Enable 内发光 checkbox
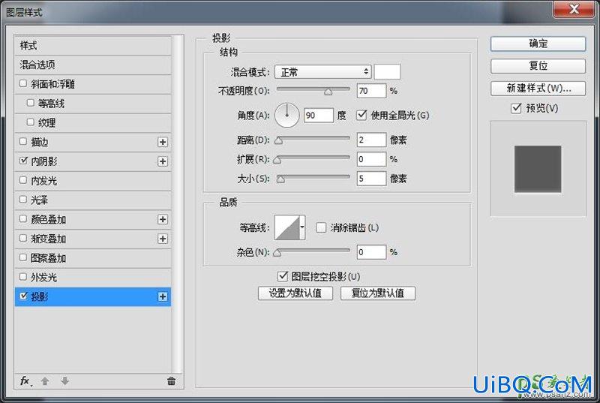This screenshot has width=600, height=403. (x=23, y=180)
